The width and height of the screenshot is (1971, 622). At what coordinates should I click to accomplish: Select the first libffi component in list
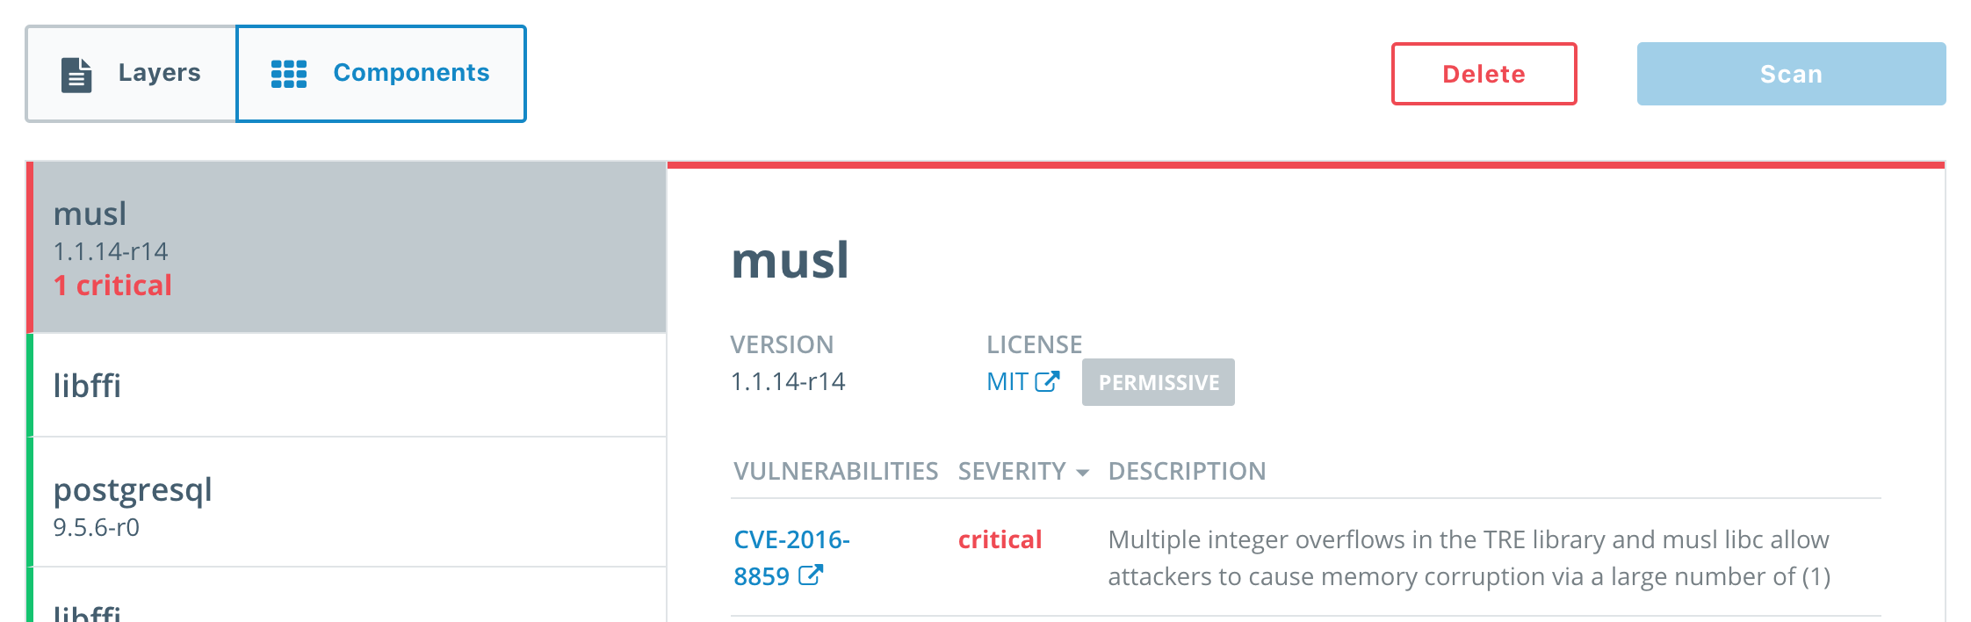pos(348,385)
